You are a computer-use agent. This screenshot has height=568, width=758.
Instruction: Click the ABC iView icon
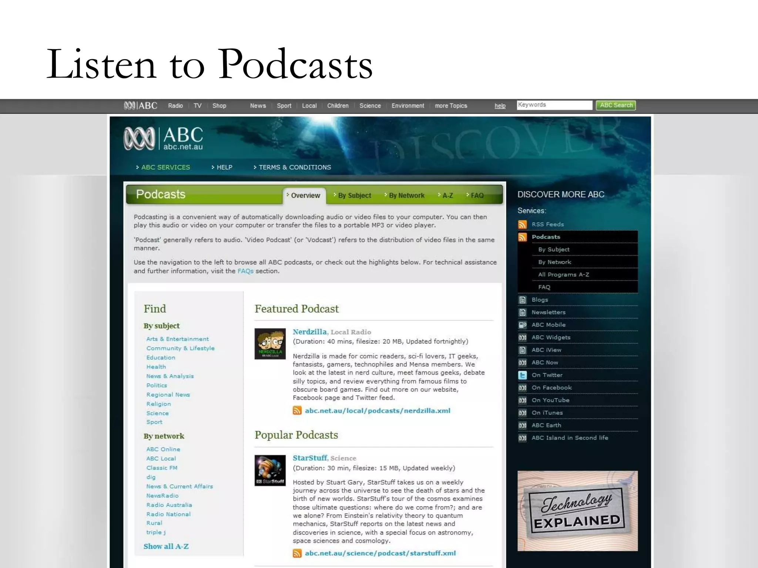tap(522, 350)
